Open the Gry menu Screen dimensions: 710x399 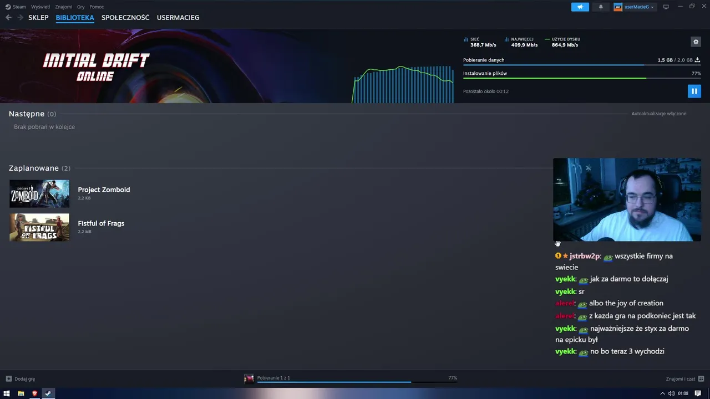tap(81, 7)
